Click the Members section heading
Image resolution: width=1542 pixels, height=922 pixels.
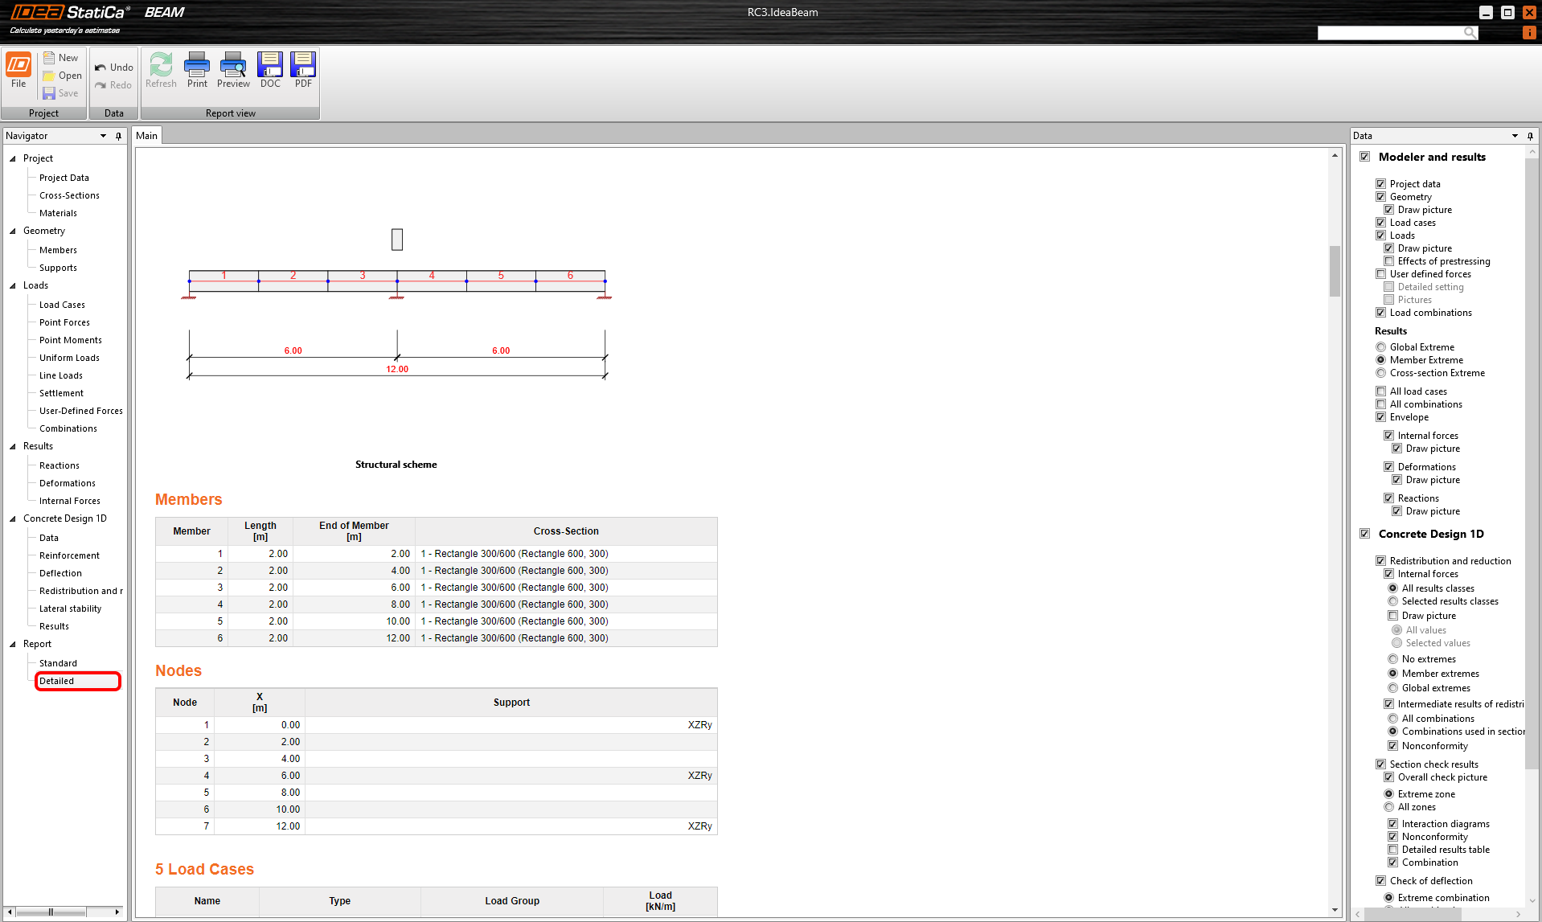pyautogui.click(x=188, y=499)
